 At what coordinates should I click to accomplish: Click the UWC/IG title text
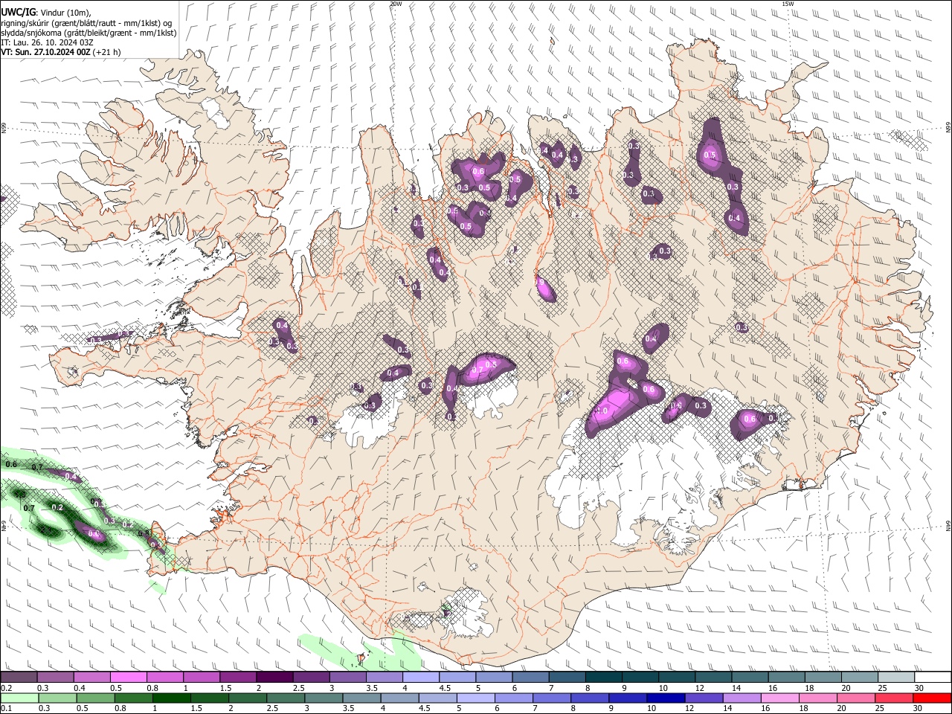click(19, 12)
